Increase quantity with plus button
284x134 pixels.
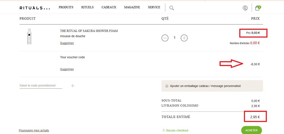tap(184, 38)
